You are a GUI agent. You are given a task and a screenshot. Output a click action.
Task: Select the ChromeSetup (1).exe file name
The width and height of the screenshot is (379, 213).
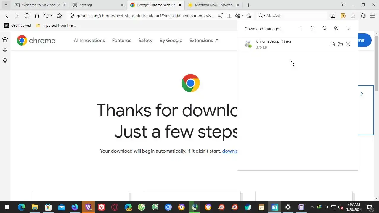point(274,41)
